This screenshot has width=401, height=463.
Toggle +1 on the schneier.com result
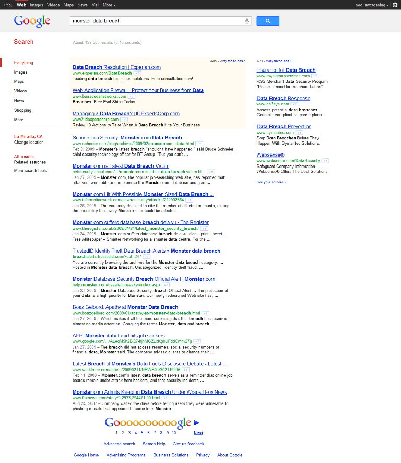click(199, 144)
